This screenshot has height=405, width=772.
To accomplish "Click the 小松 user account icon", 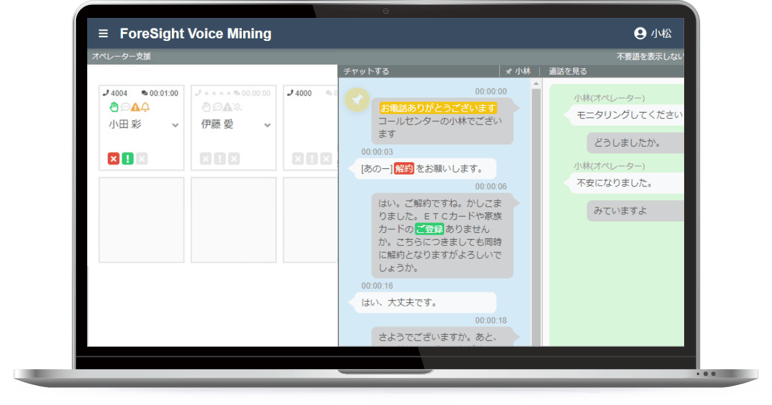I will 640,33.
